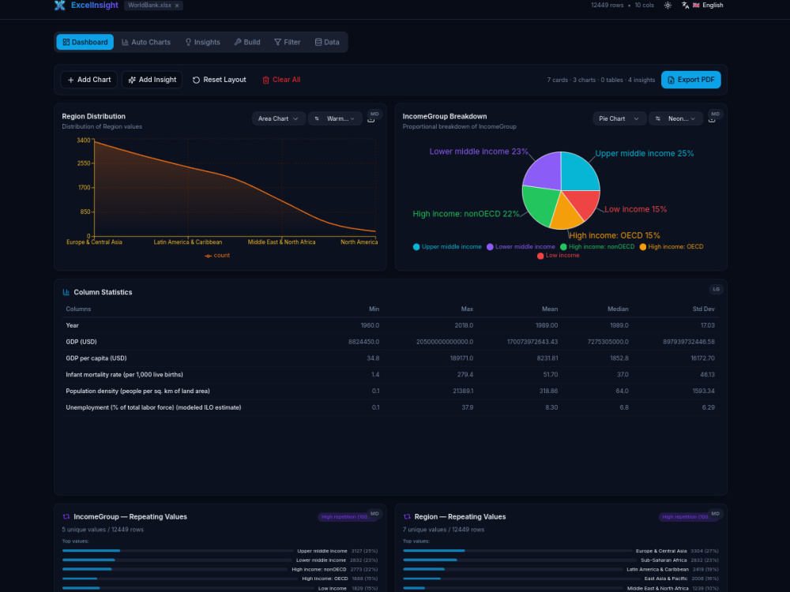Click the download icon on IncomeGroup Breakdown card

click(x=712, y=120)
